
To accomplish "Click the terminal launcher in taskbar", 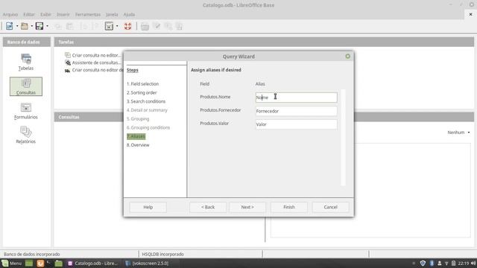I will tap(49, 264).
